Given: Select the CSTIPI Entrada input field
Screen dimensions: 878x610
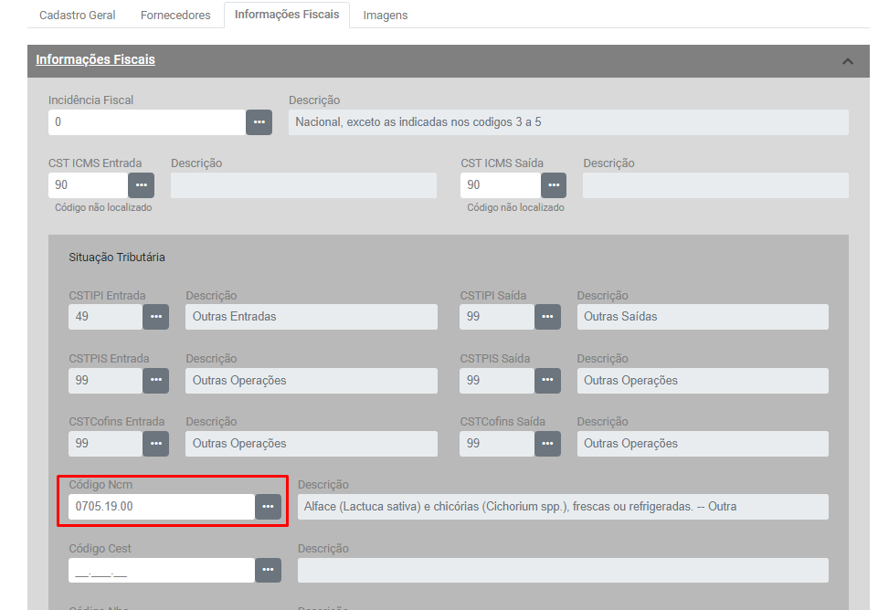Looking at the screenshot, I should point(105,317).
